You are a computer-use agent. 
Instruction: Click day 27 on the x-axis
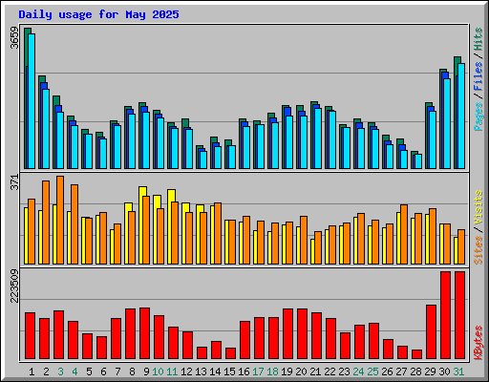pyautogui.click(x=401, y=371)
